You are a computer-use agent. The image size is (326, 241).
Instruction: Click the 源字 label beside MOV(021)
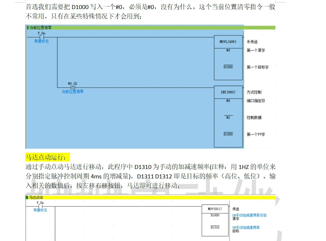coord(236,219)
